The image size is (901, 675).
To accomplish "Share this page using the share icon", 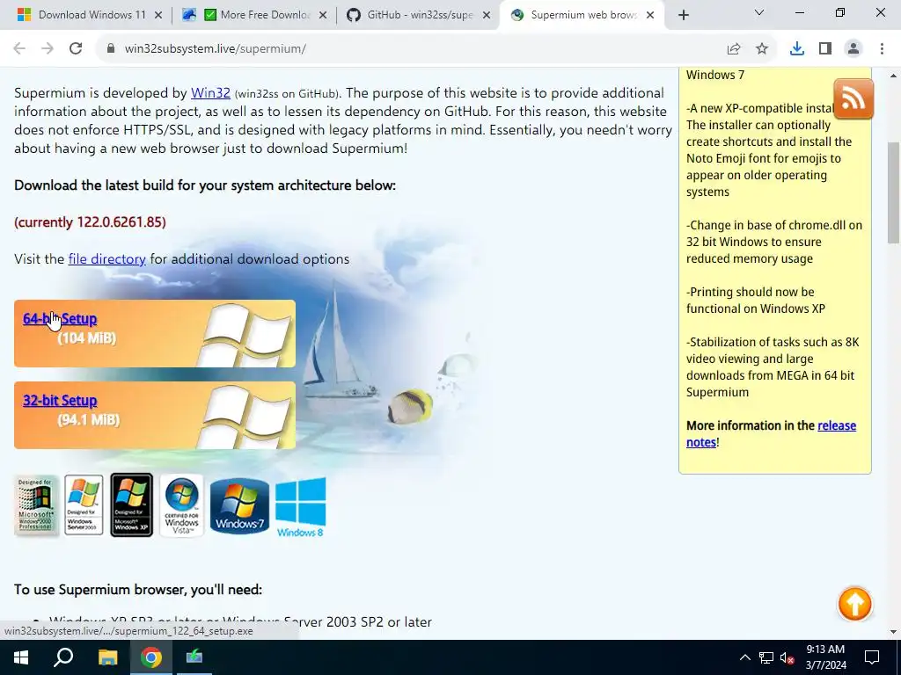I will [734, 49].
